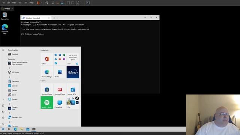Open the Play folder tile
This screenshot has height=135, width=240.
click(x=73, y=102)
